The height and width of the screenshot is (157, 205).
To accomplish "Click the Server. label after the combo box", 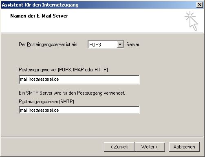I will 133,44.
